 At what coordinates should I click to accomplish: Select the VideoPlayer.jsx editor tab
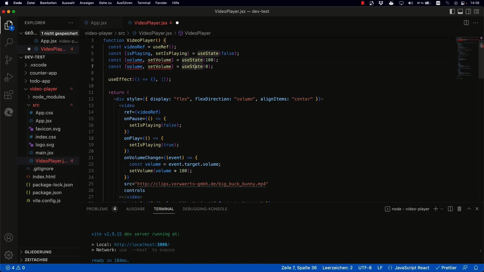click(x=150, y=23)
